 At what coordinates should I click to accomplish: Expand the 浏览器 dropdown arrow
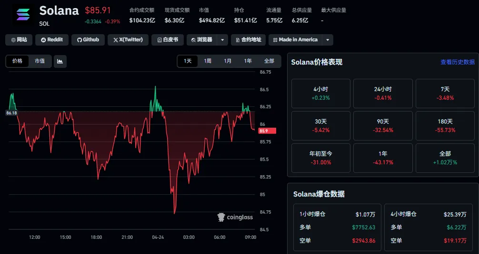(x=222, y=40)
